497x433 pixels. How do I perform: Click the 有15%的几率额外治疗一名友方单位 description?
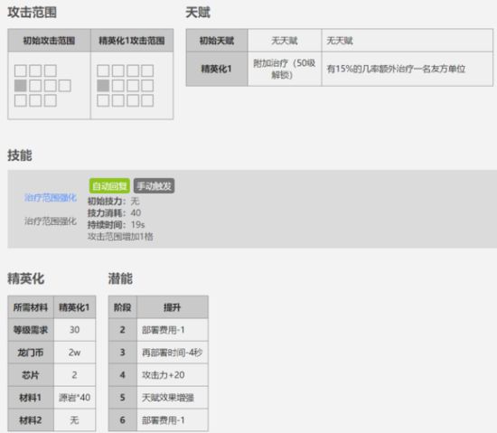[x=396, y=69]
